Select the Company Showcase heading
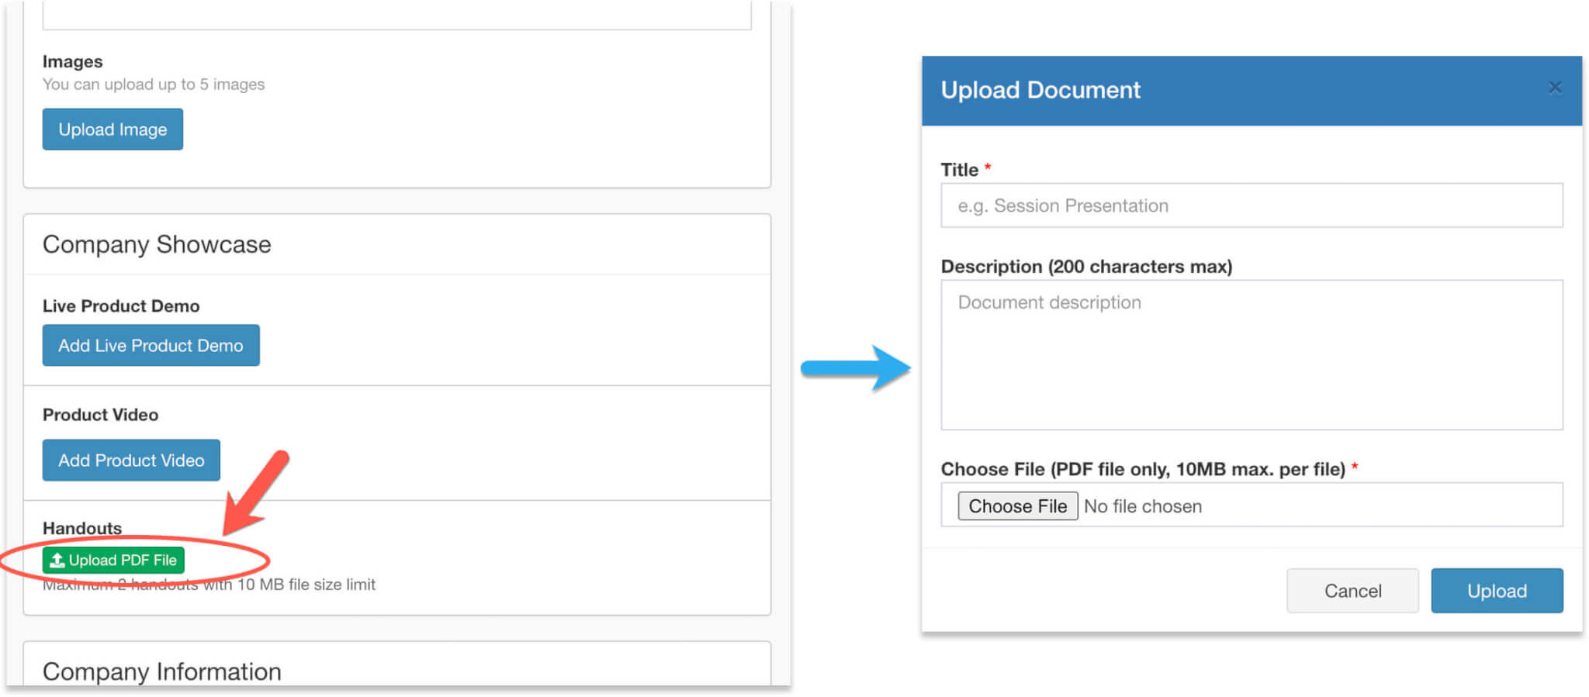Screen dimensions: 1589x697 coord(157,245)
